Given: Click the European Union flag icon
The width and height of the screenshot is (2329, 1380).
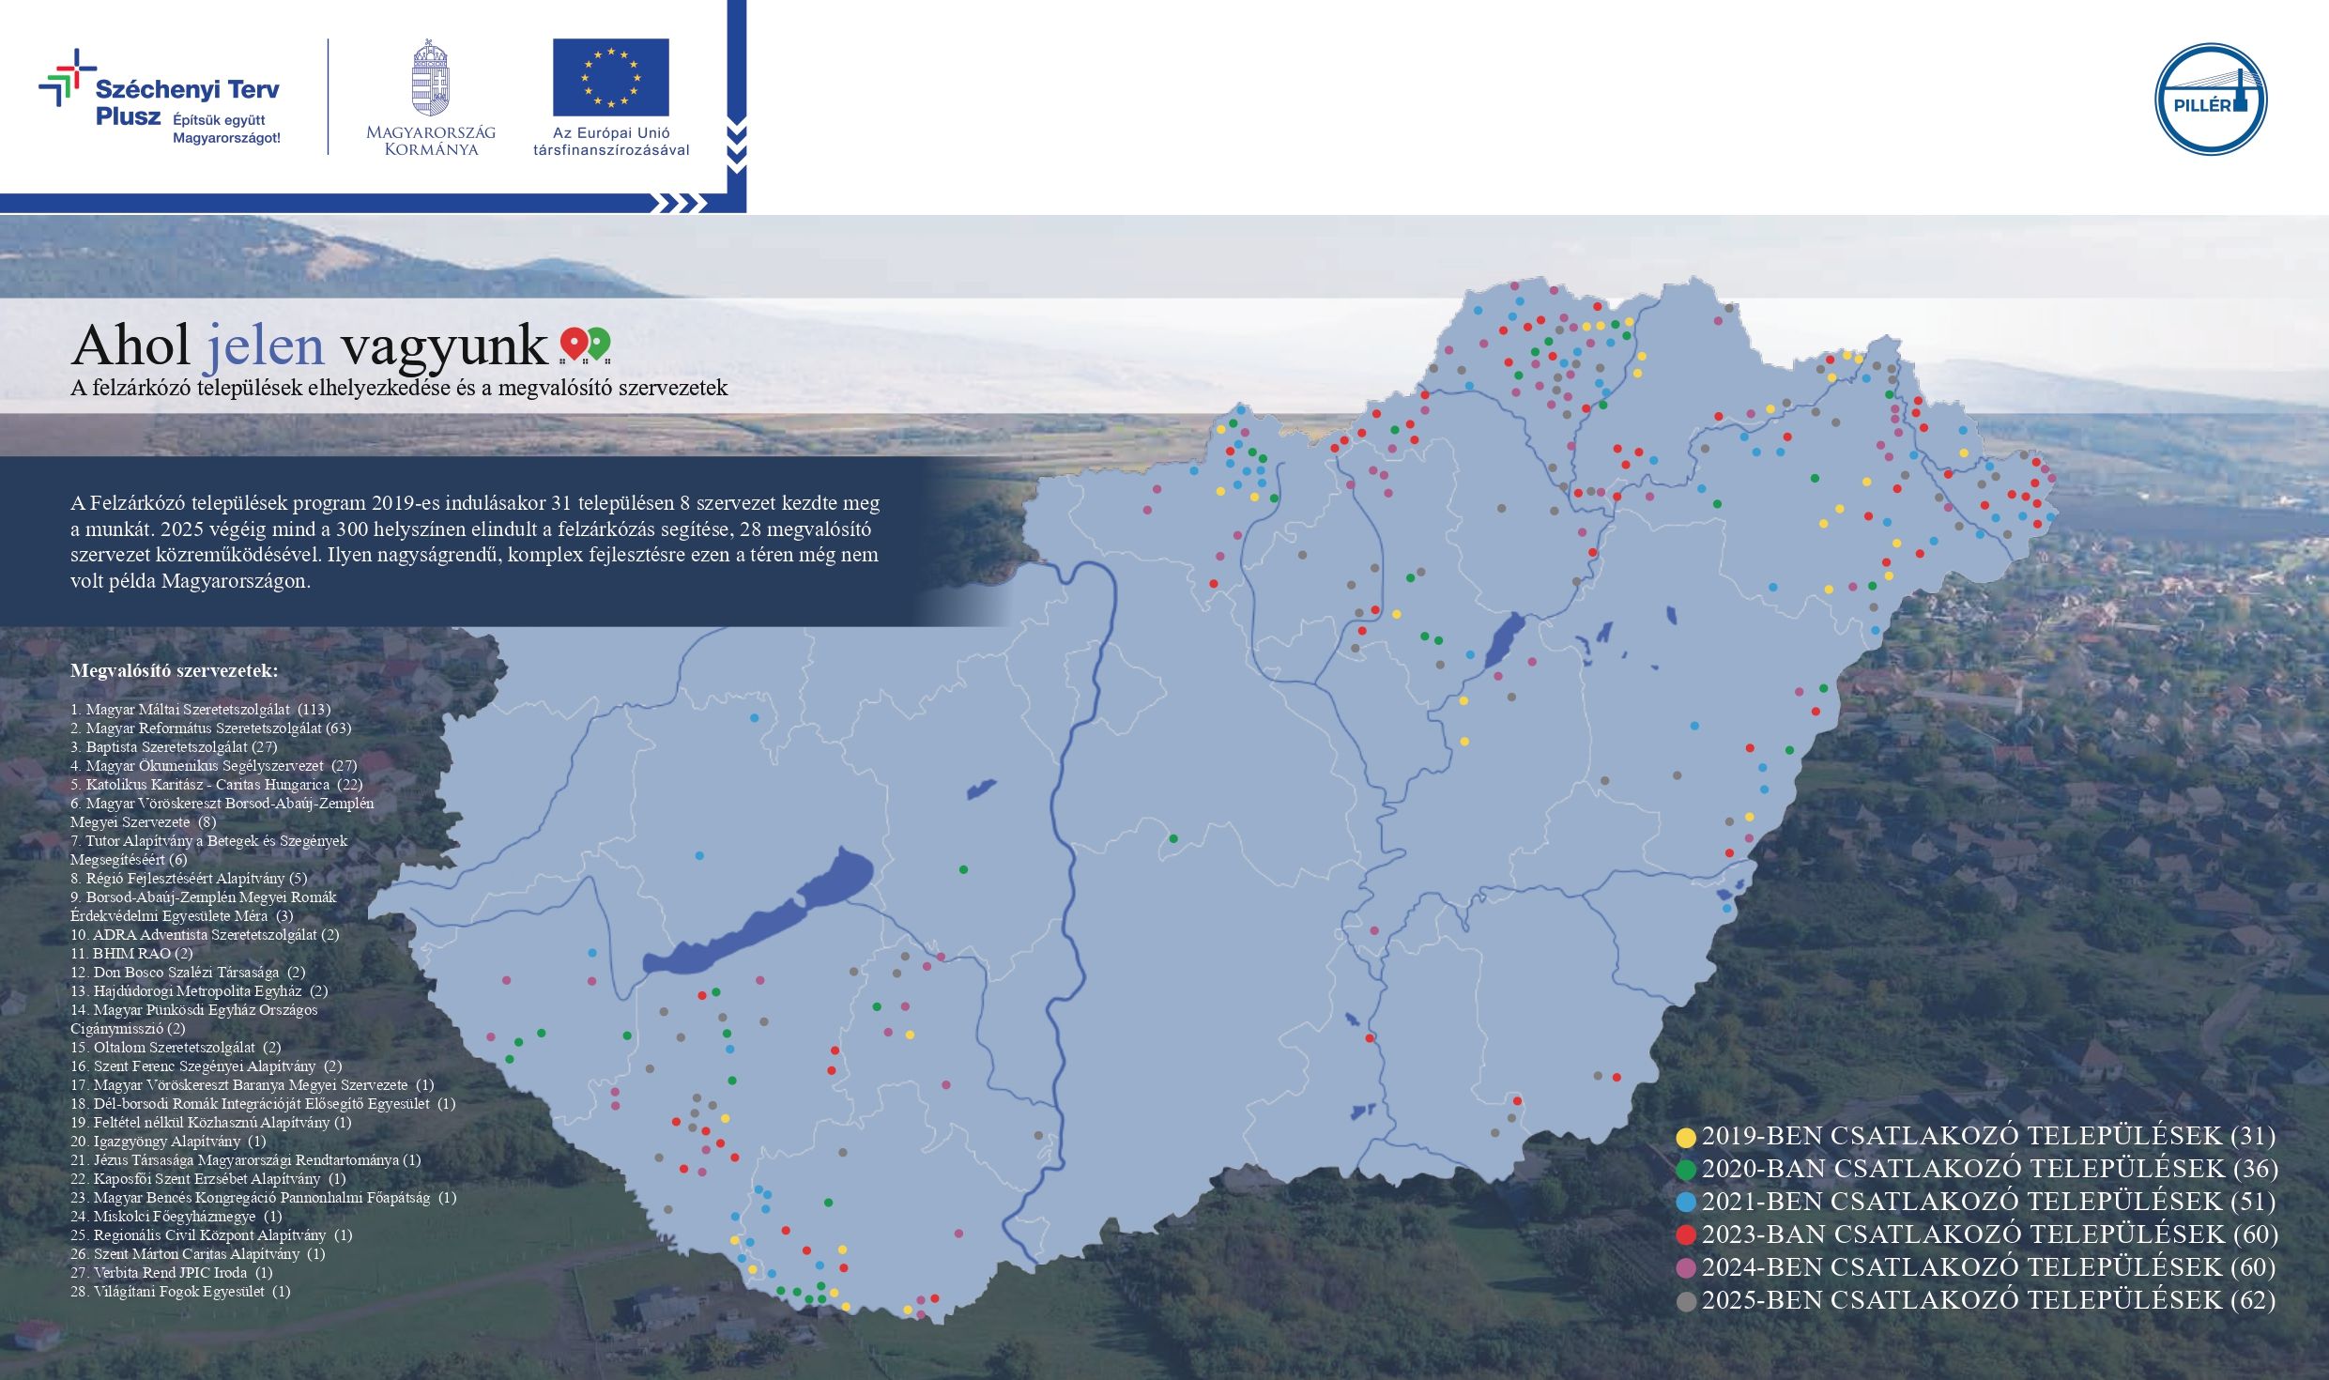Looking at the screenshot, I should pos(610,77).
